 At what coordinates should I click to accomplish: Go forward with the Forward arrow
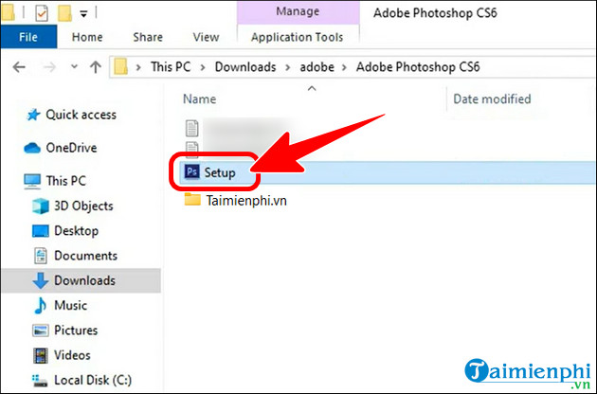(x=49, y=67)
